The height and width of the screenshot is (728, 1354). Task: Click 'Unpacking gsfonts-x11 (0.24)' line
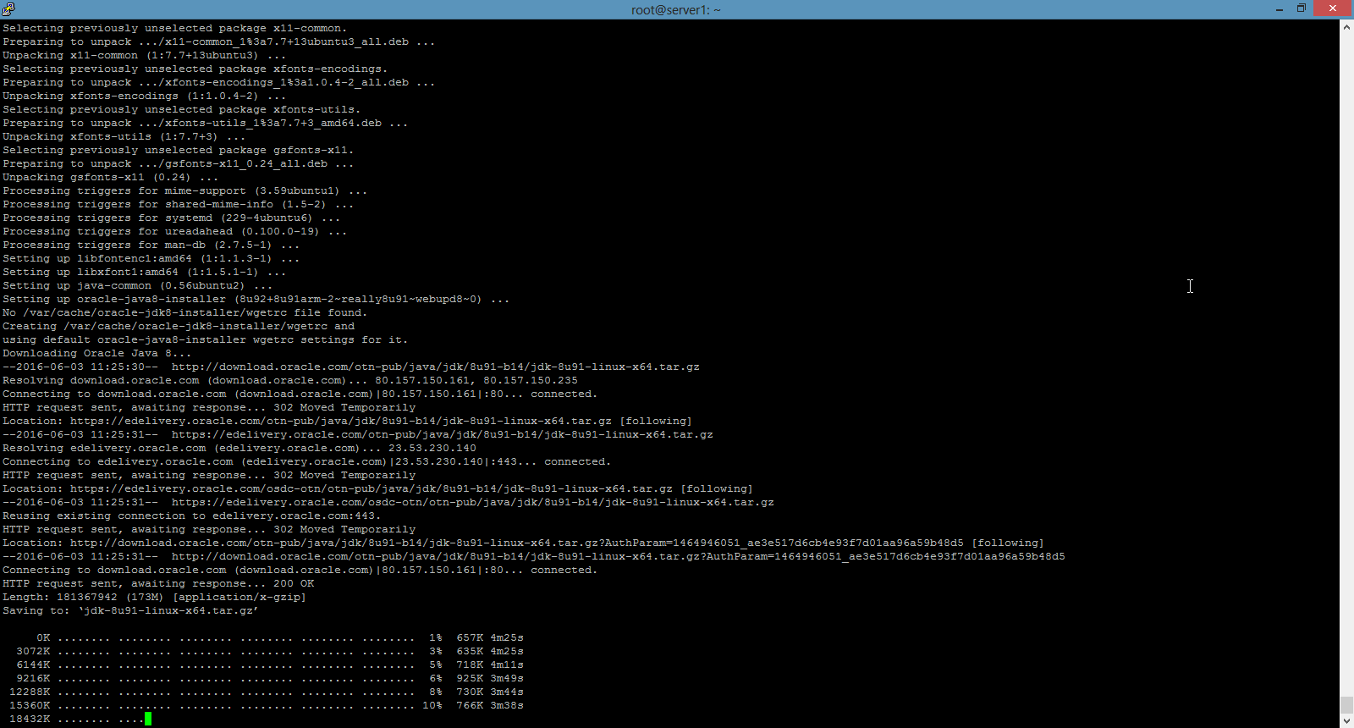[110, 177]
